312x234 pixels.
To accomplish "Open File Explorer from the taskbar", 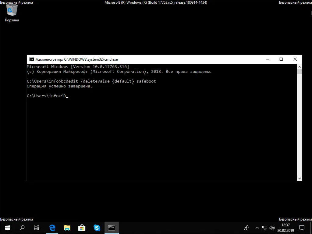I will point(67,228).
